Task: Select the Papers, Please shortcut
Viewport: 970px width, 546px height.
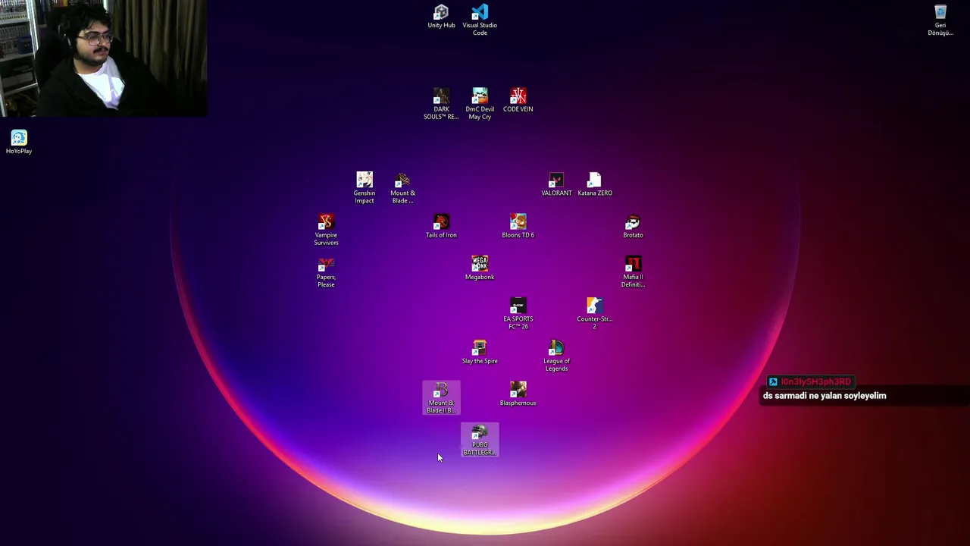Action: point(326,271)
